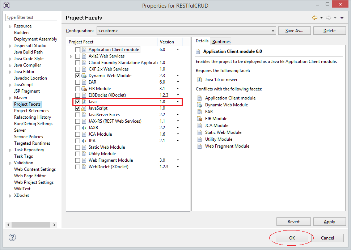Expand the Axis2 Web Services facet group
The width and height of the screenshot is (351, 250).
click(x=71, y=56)
